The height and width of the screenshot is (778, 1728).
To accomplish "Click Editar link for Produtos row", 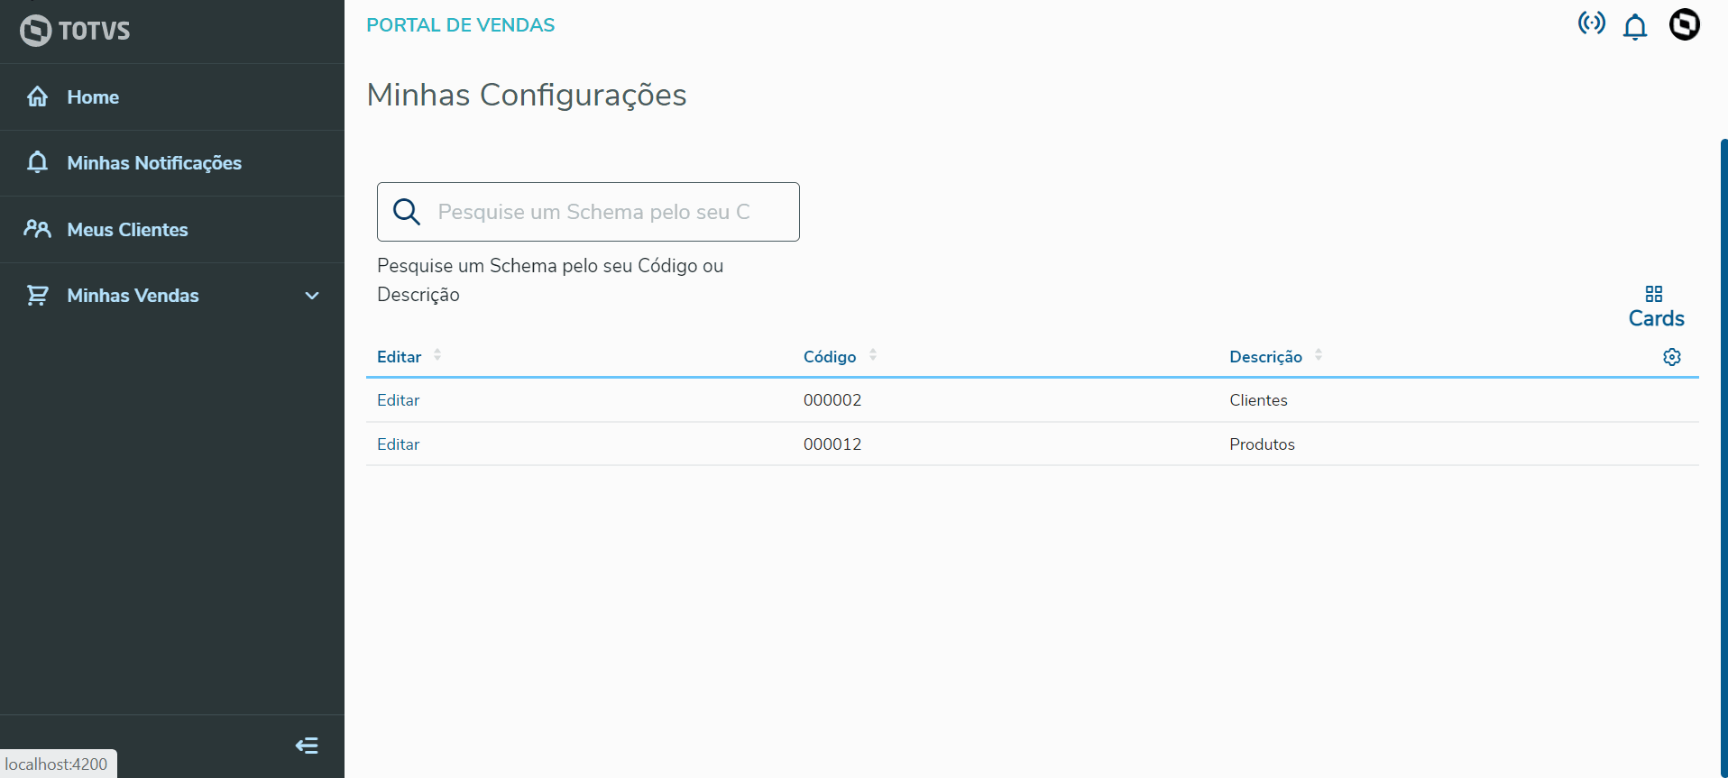I will pos(398,444).
